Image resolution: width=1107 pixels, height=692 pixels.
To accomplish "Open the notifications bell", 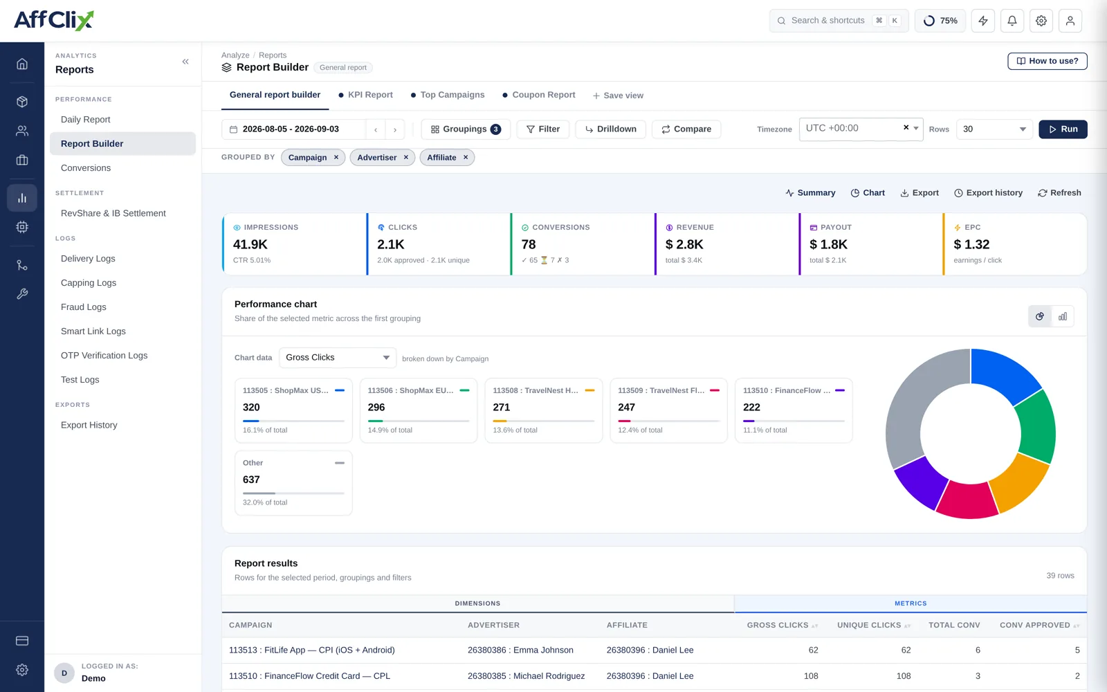I will coord(1012,21).
